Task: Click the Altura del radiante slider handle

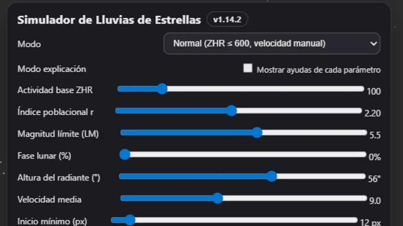Action: pyautogui.click(x=272, y=176)
